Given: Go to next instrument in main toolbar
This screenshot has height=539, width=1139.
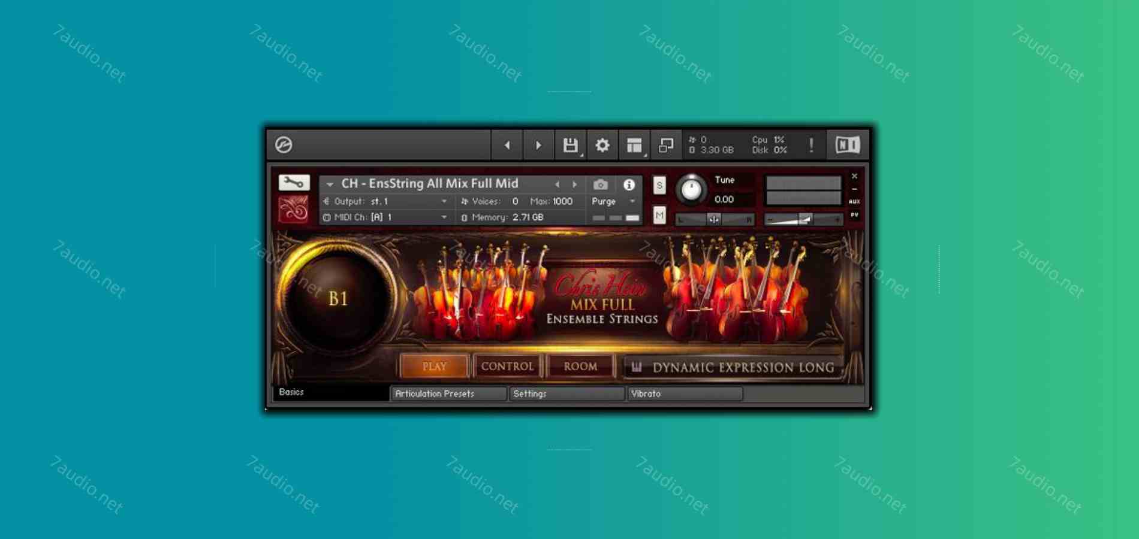Looking at the screenshot, I should tap(538, 145).
